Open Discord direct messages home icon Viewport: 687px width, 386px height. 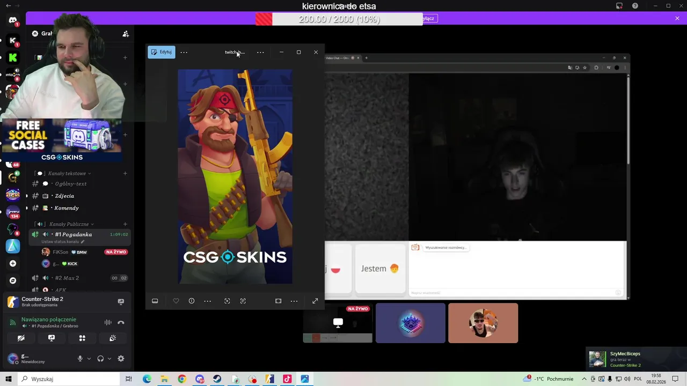13,20
